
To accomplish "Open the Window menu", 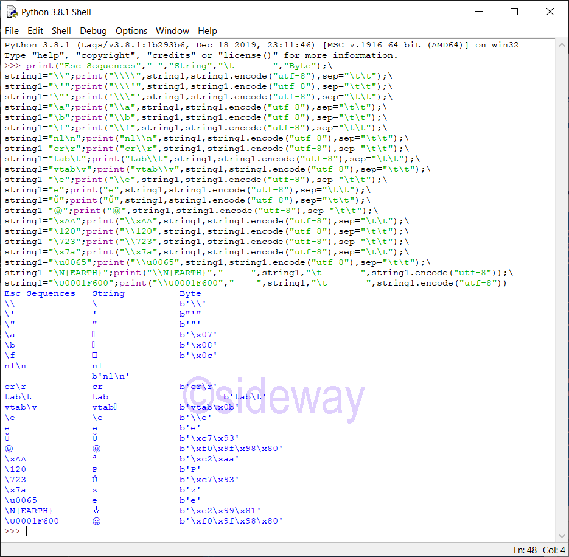I will [172, 31].
